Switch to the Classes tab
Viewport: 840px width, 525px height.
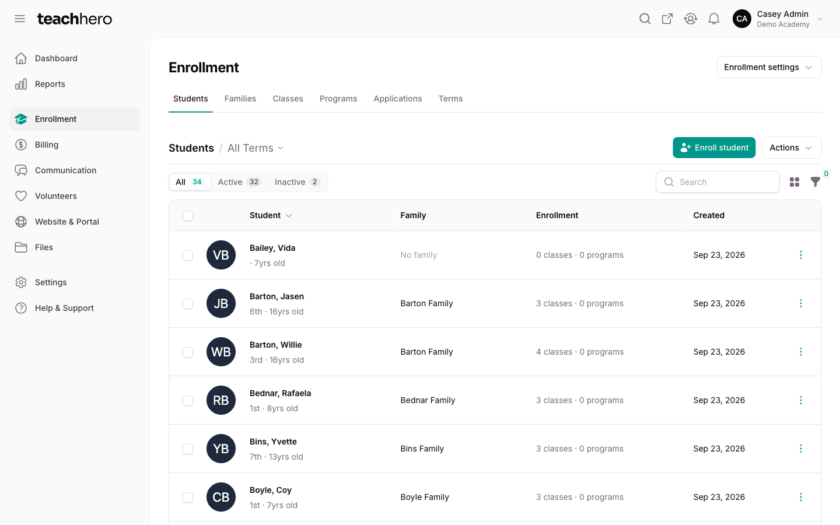[288, 99]
